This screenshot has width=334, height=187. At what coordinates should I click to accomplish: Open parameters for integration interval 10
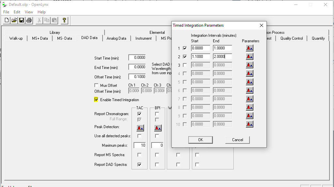pyautogui.click(x=249, y=124)
